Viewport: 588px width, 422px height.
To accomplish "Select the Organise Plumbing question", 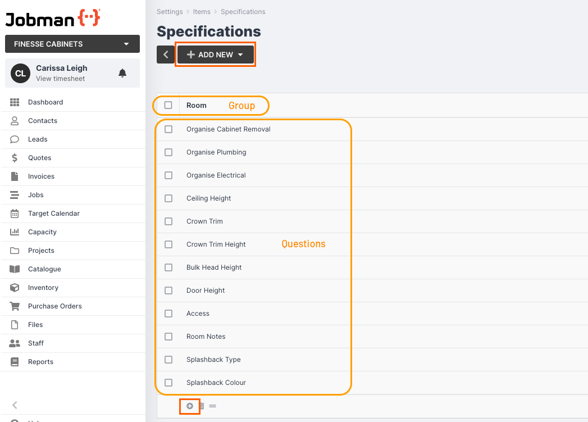I will point(216,152).
